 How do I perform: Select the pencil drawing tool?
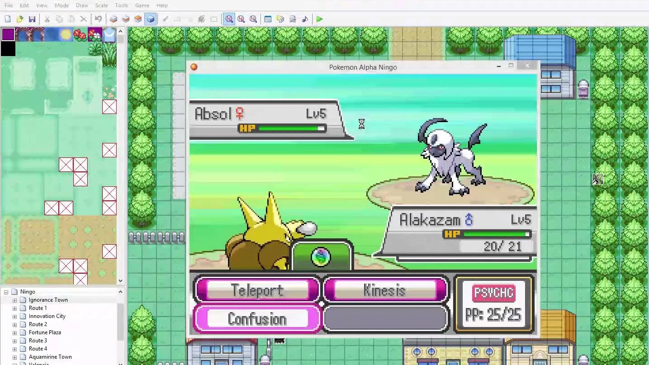pos(165,19)
